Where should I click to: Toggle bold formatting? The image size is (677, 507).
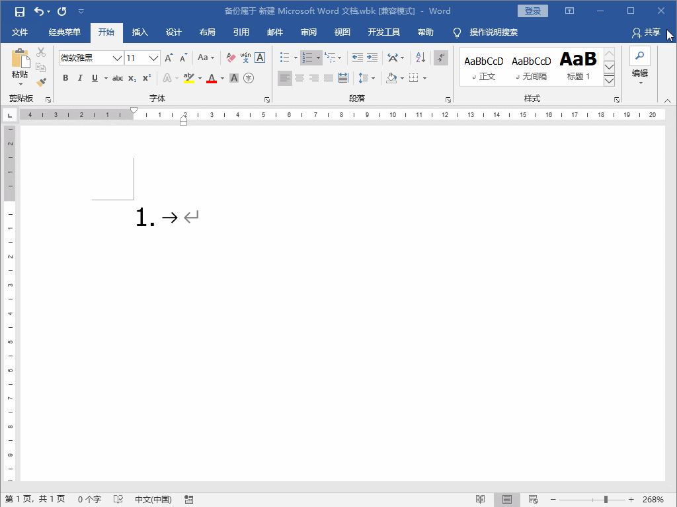point(65,78)
